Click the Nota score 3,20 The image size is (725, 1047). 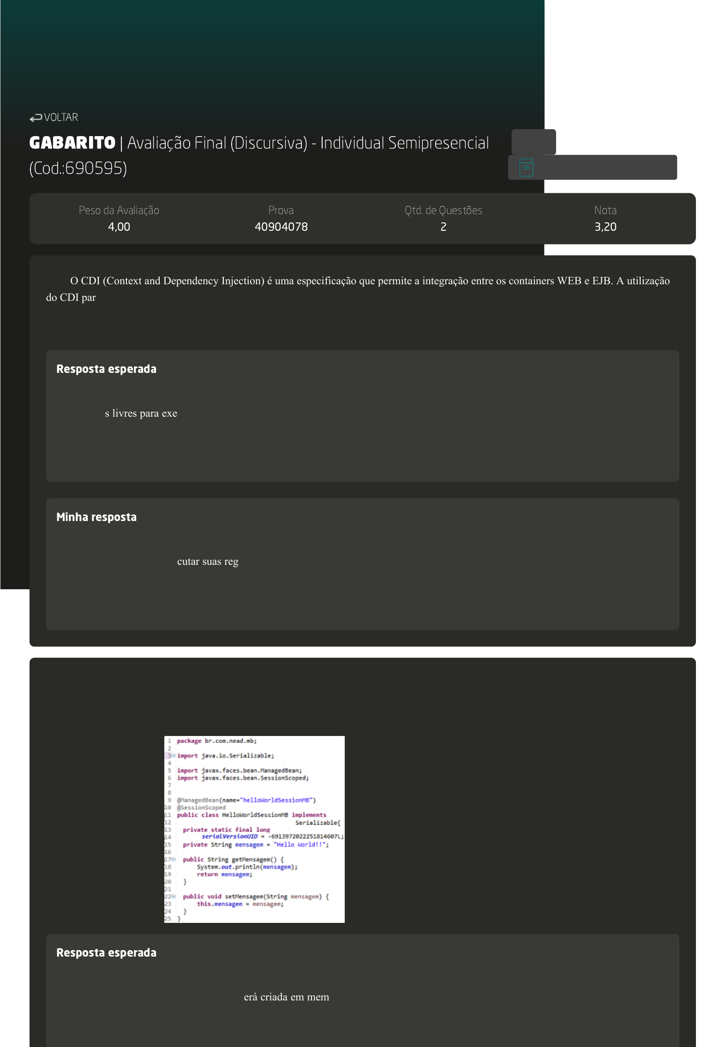point(605,227)
